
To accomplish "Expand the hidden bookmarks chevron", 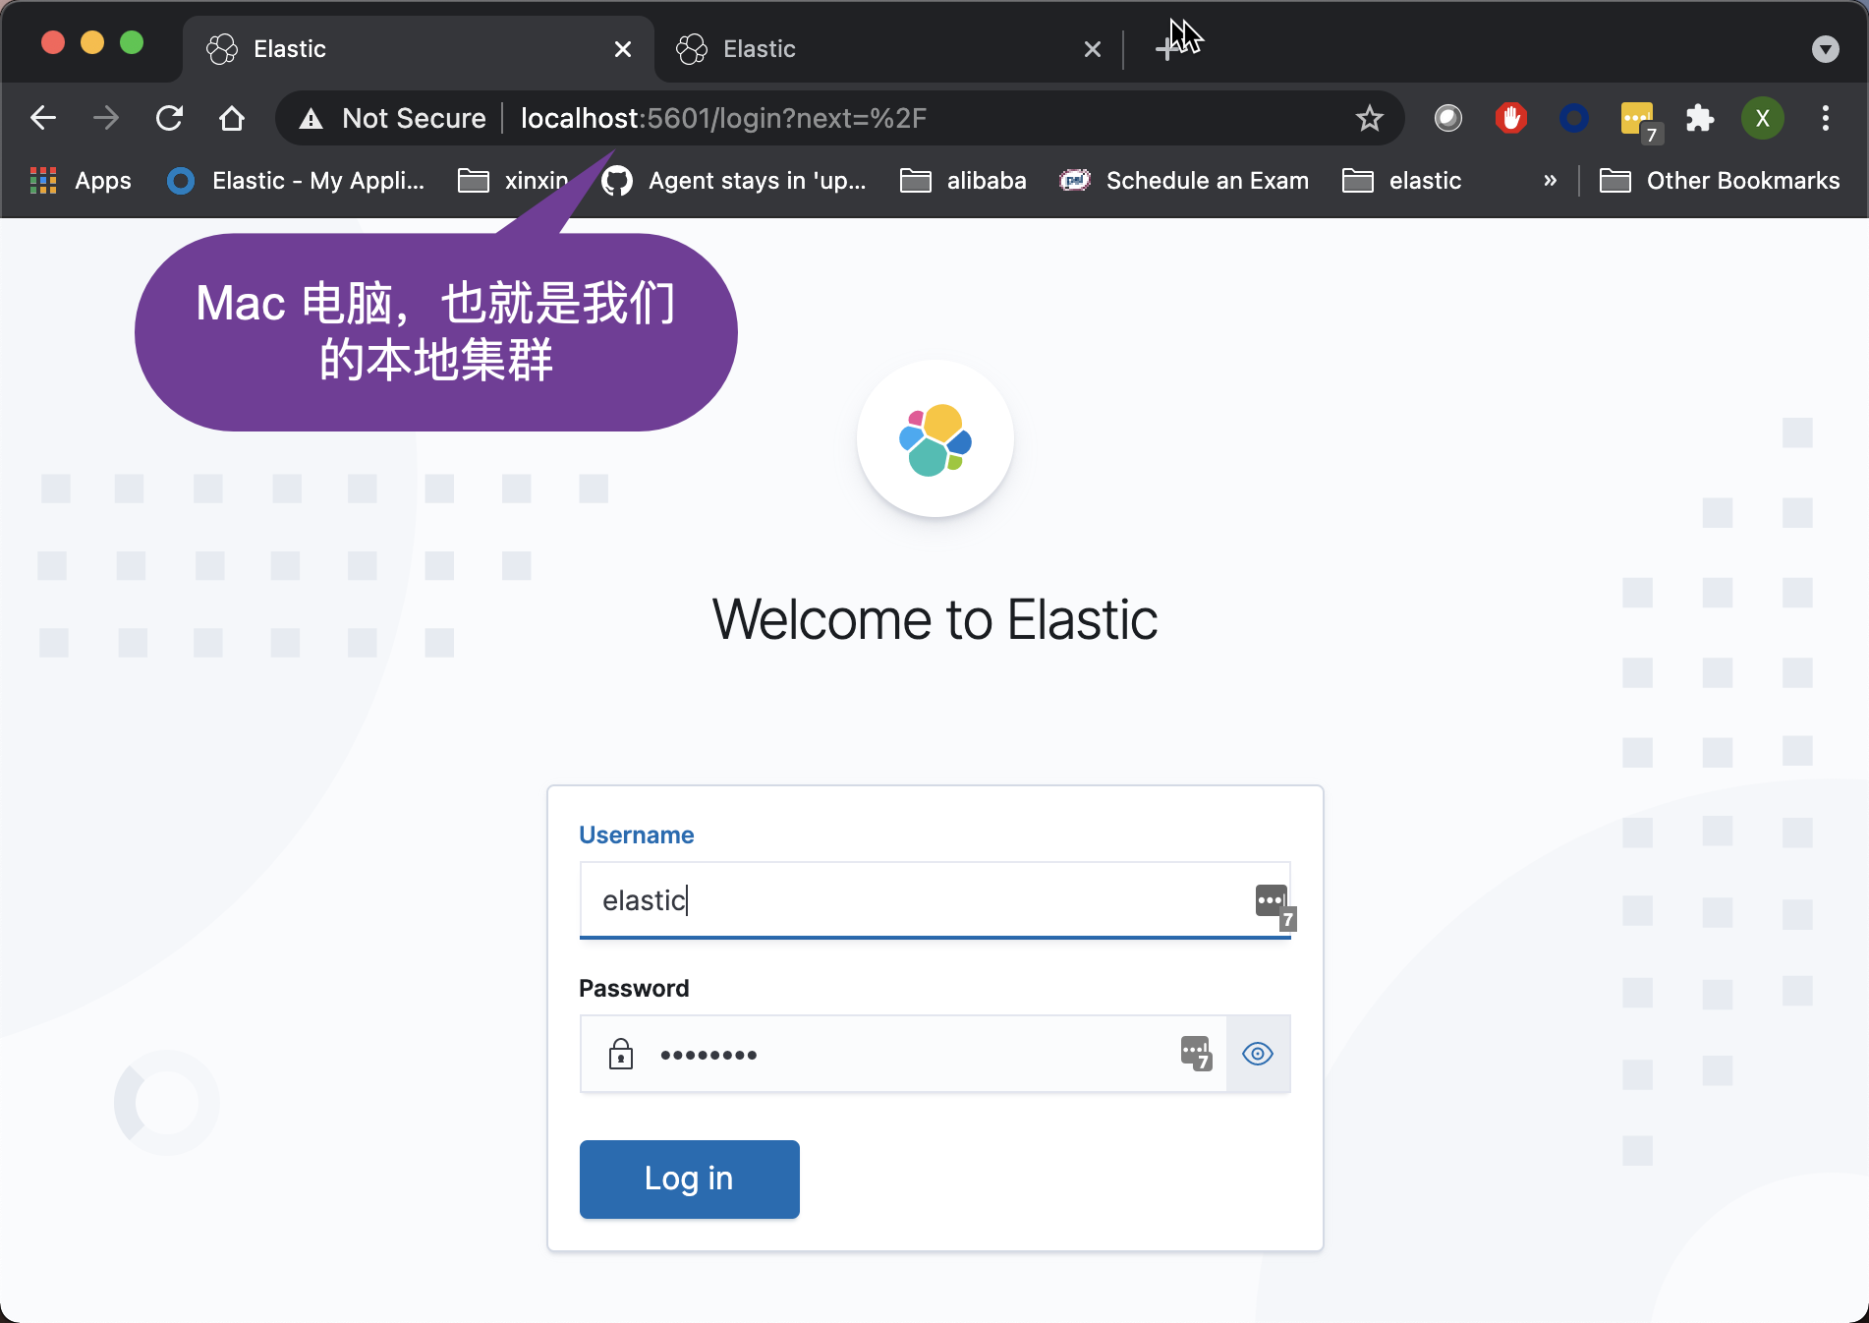I will [1550, 181].
